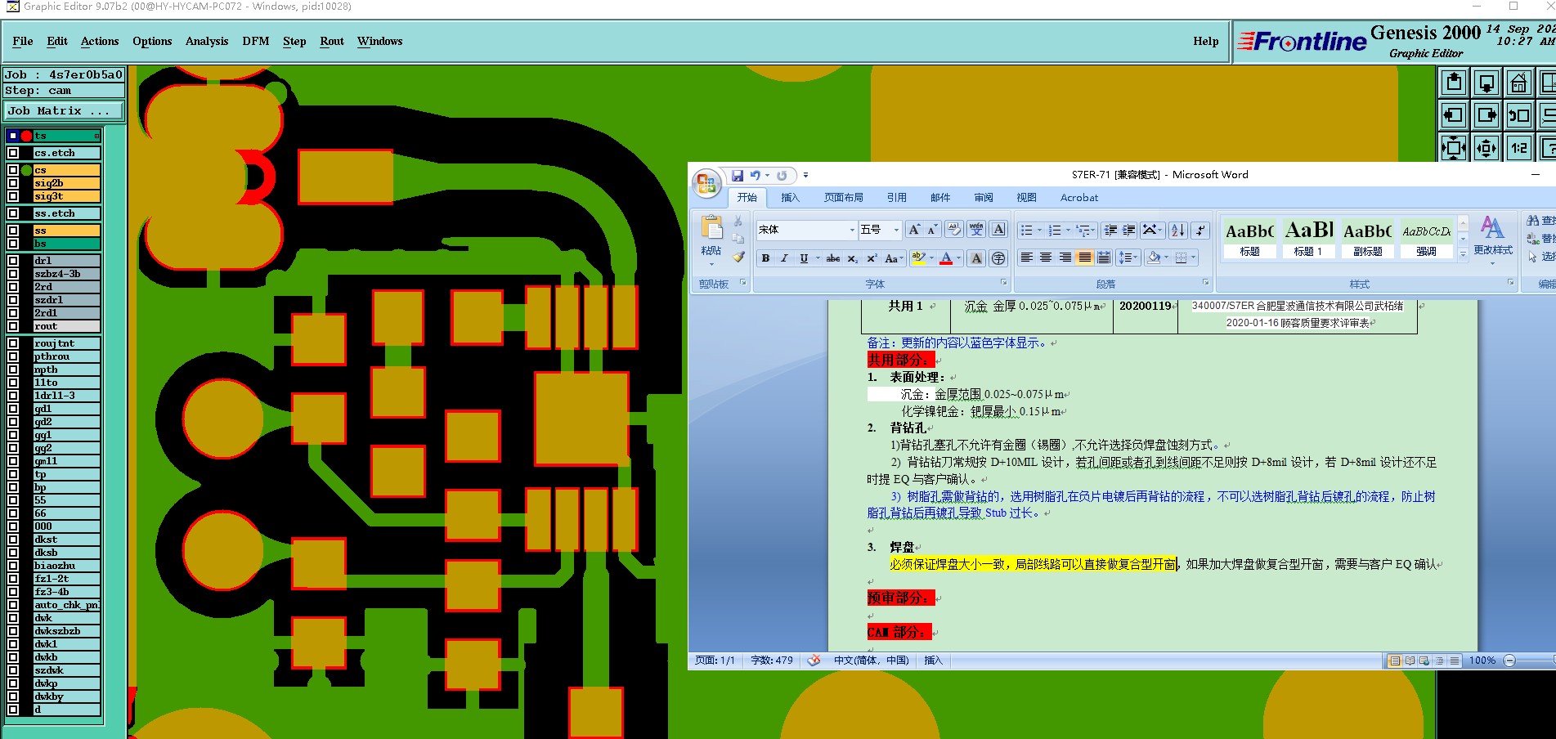
Task: Toggle the checkbox of layer gd1
Action: 13,409
